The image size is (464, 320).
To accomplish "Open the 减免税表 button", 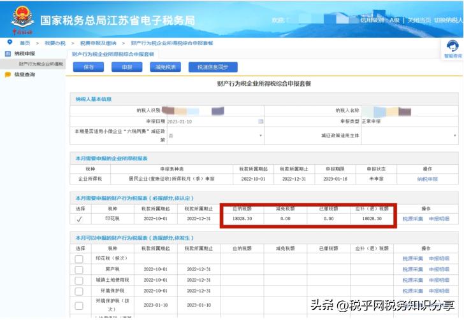I will click(166, 67).
